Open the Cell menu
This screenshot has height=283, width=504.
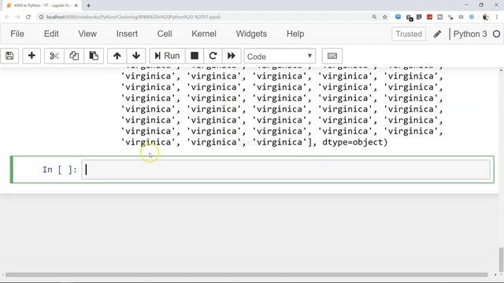165,34
